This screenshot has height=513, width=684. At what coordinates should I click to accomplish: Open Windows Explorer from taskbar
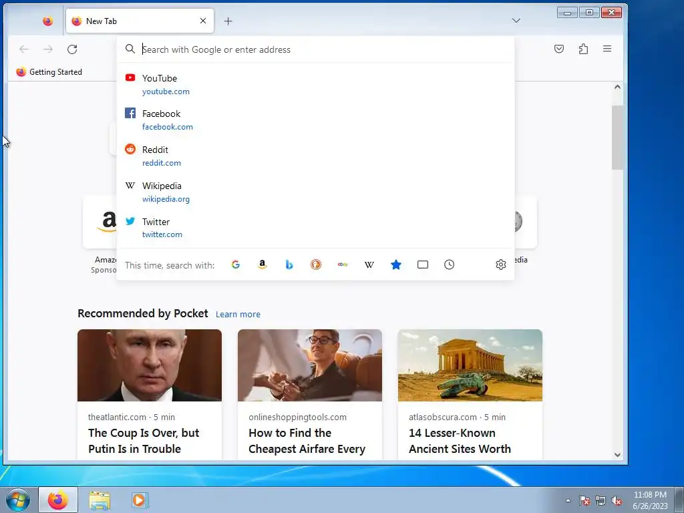click(x=100, y=500)
